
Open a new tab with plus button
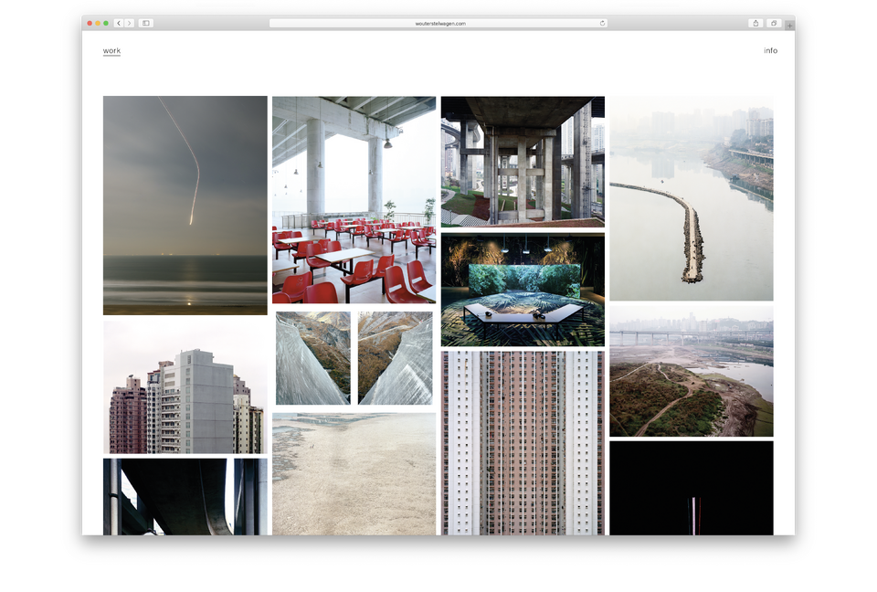pyautogui.click(x=789, y=26)
